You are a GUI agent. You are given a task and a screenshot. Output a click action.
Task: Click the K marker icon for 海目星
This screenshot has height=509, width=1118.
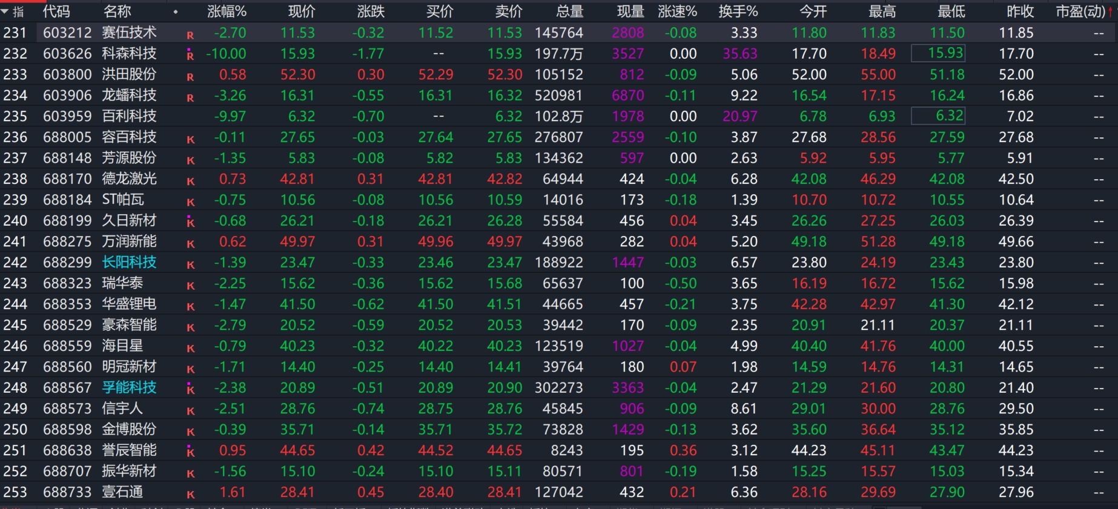pyautogui.click(x=190, y=348)
